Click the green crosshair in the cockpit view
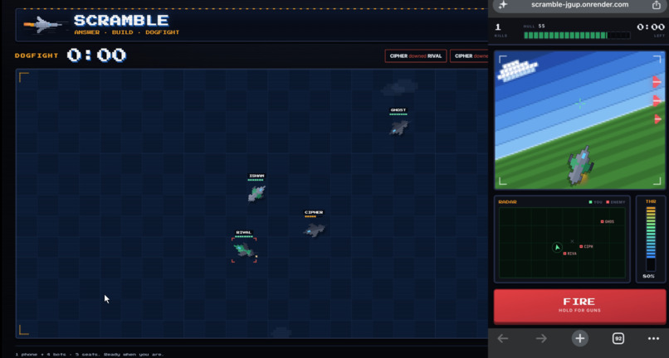The height and width of the screenshot is (358, 669). [x=580, y=103]
